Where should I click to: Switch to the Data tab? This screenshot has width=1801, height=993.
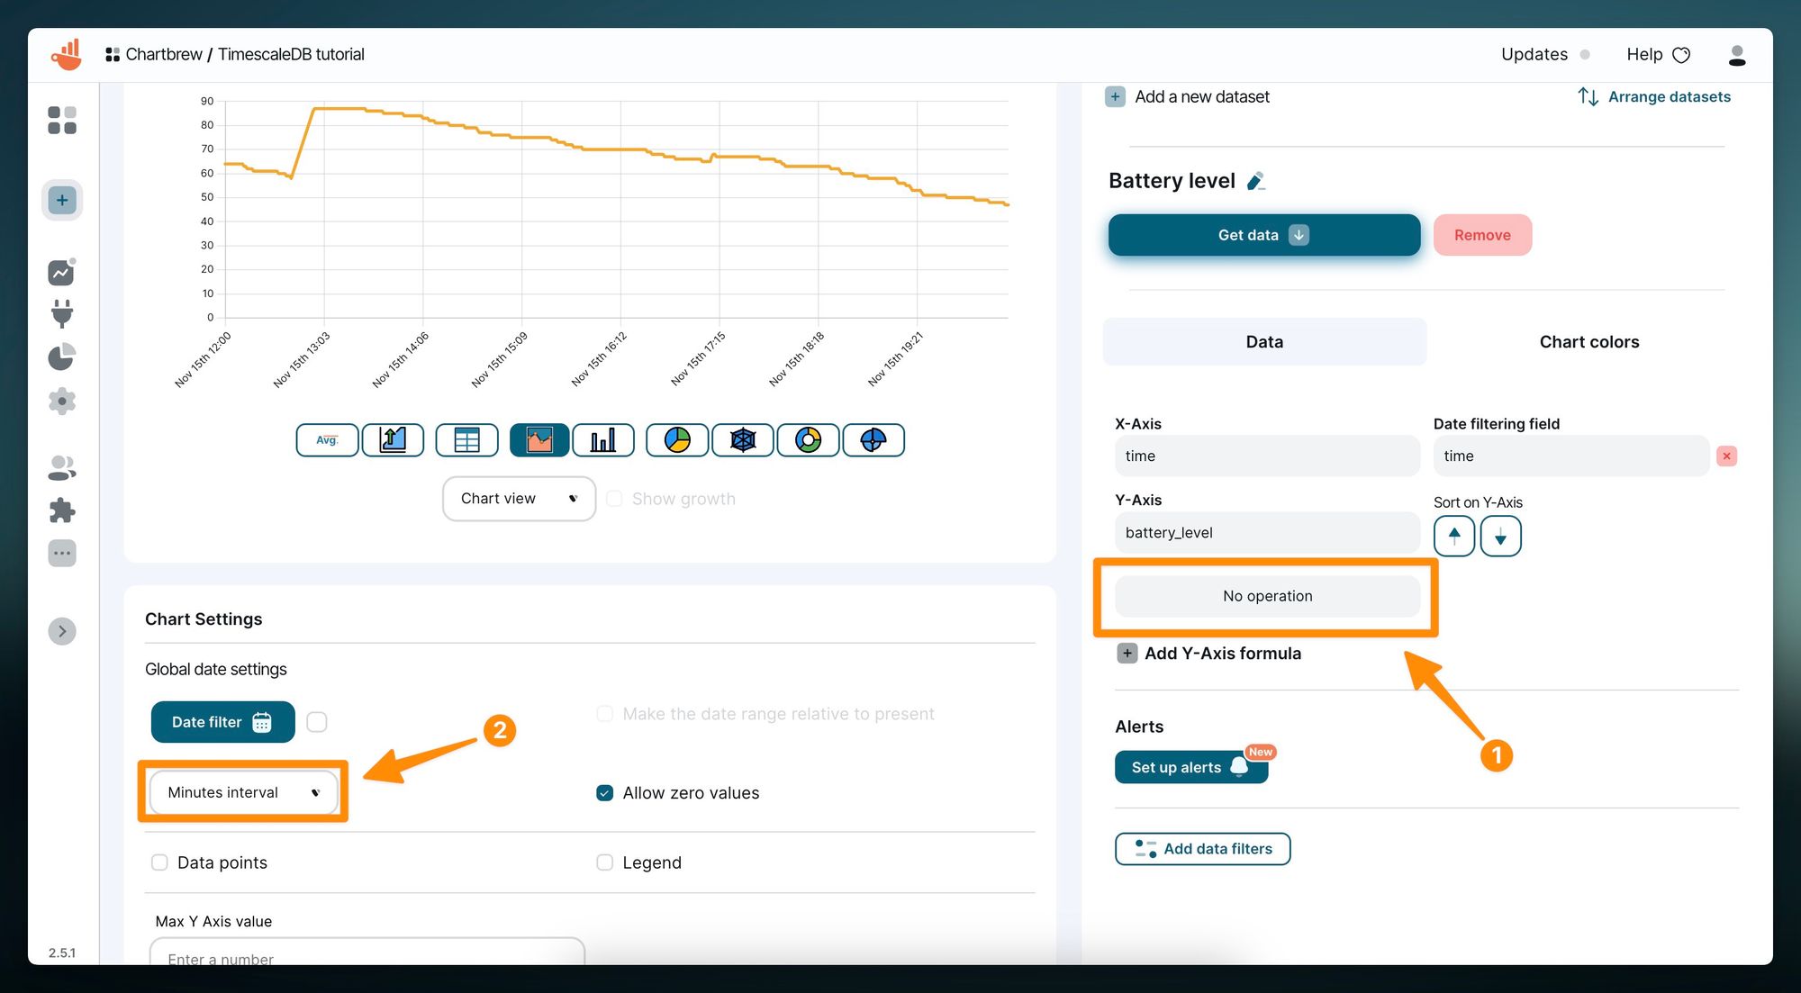click(1264, 342)
